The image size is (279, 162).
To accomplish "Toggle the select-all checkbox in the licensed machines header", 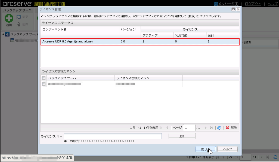I will click(44, 78).
